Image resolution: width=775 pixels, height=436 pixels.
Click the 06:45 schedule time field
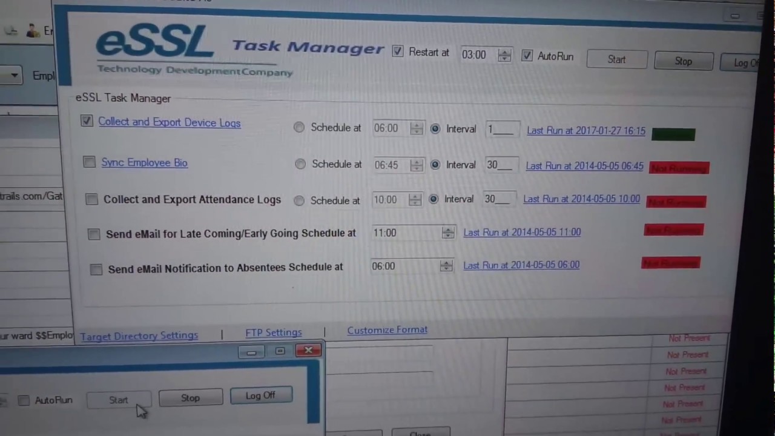pyautogui.click(x=391, y=165)
